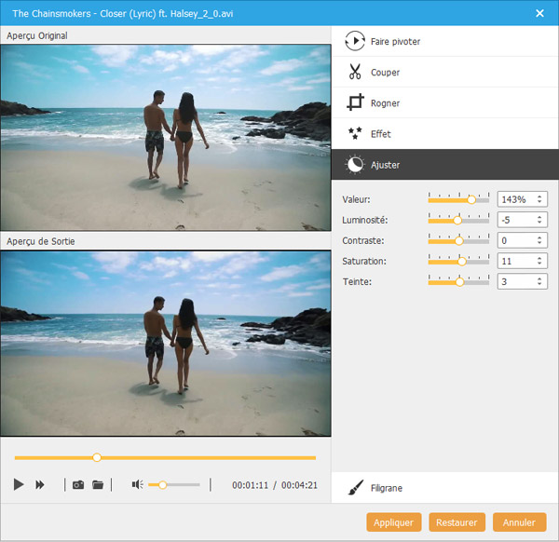Click Annuler to cancel changes
Image resolution: width=559 pixels, height=542 pixels.
coord(520,522)
